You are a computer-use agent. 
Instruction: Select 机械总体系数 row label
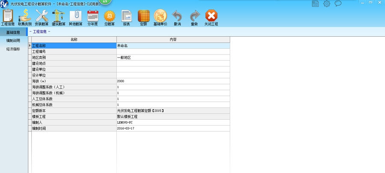pyautogui.click(x=74, y=105)
